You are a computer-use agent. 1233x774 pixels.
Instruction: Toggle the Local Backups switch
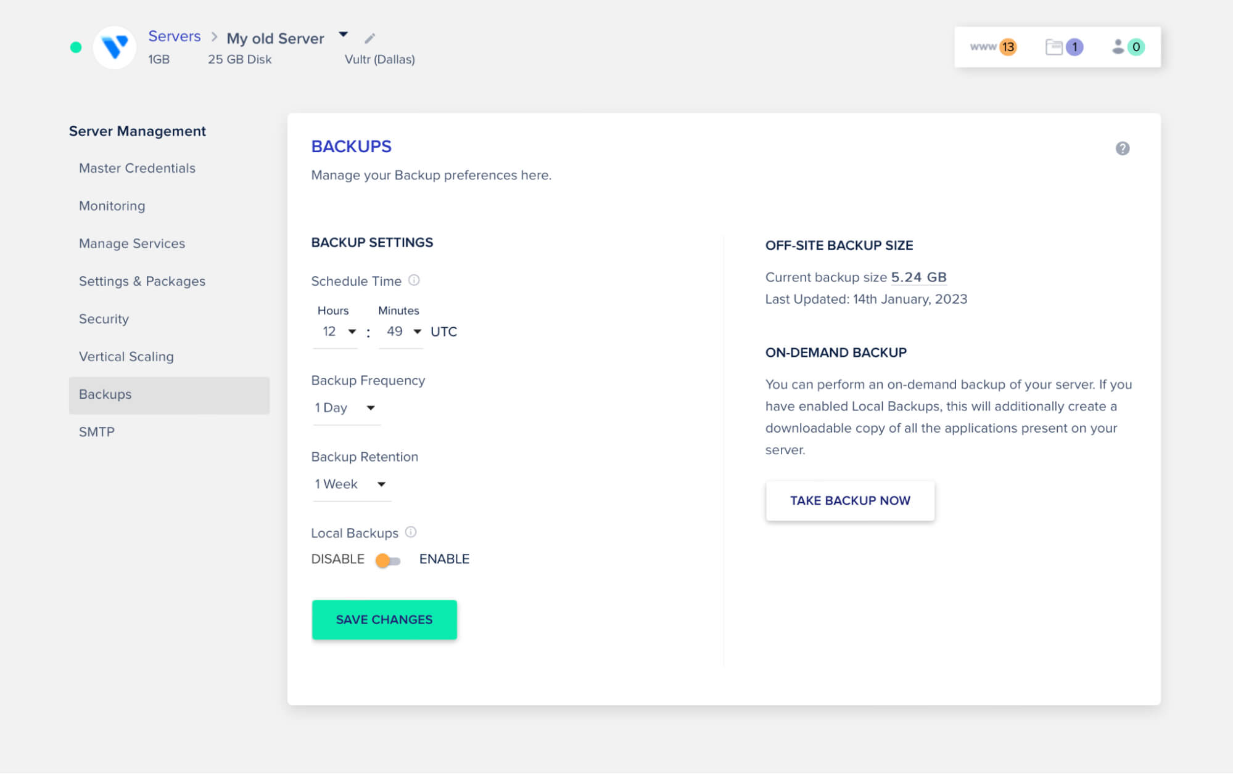click(x=388, y=560)
